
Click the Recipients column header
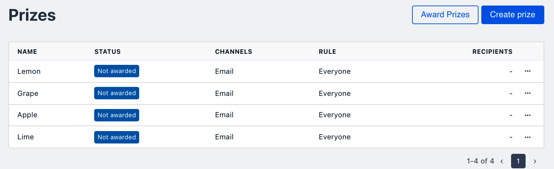492,52
